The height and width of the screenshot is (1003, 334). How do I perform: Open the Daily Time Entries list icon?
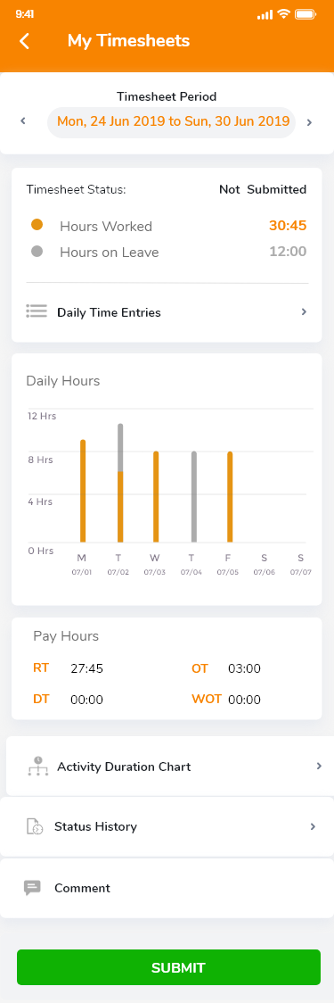[x=37, y=311]
